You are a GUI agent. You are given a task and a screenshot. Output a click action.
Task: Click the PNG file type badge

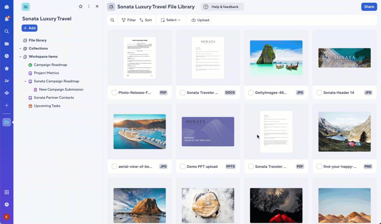tap(368, 166)
